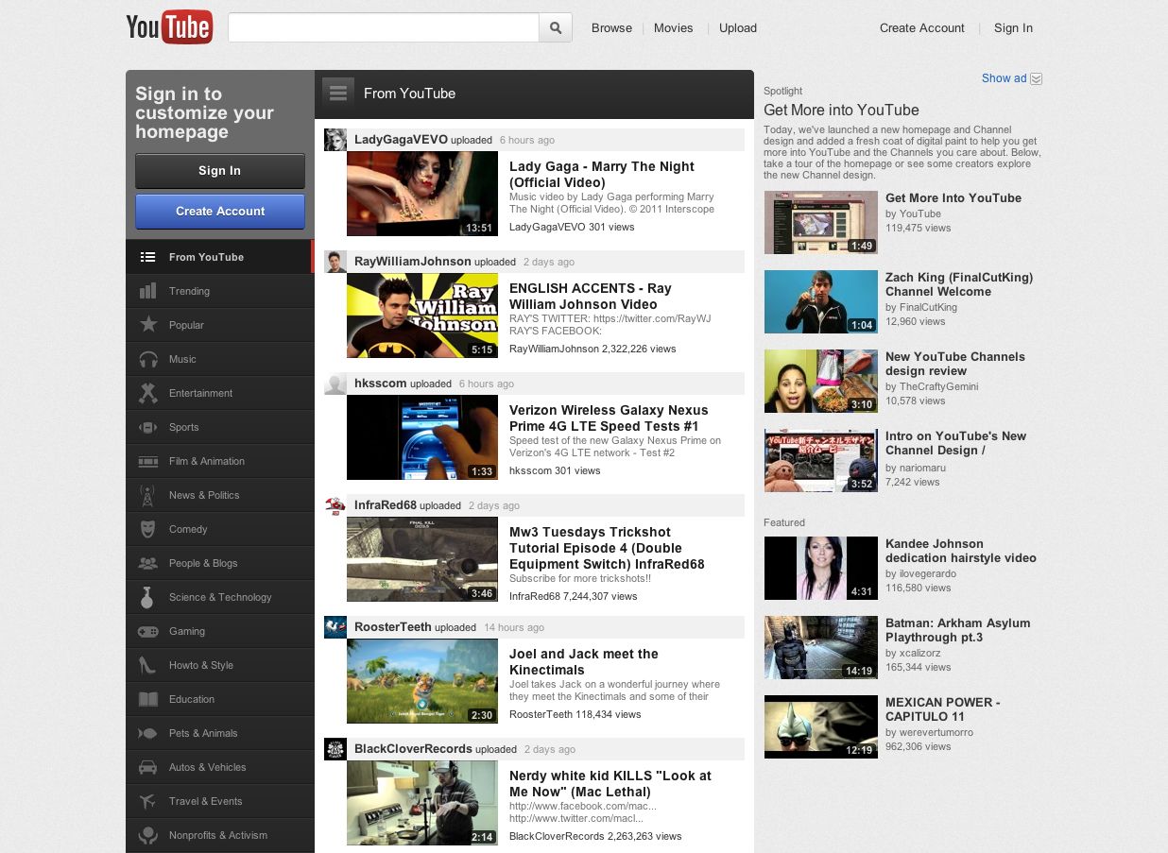1168x853 pixels.
Task: Play Lady Gaga Marry The Night thumbnail
Action: point(422,194)
